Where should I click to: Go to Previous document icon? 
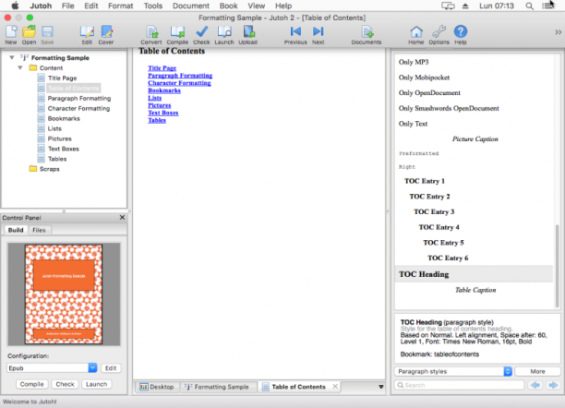coord(295,35)
